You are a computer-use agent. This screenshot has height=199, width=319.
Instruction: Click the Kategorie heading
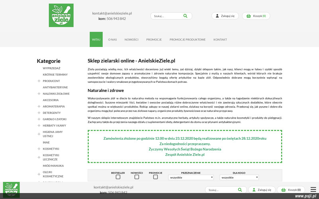point(49,61)
